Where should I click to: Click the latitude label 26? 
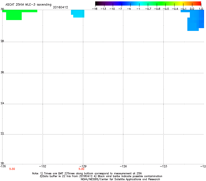pos(2,72)
